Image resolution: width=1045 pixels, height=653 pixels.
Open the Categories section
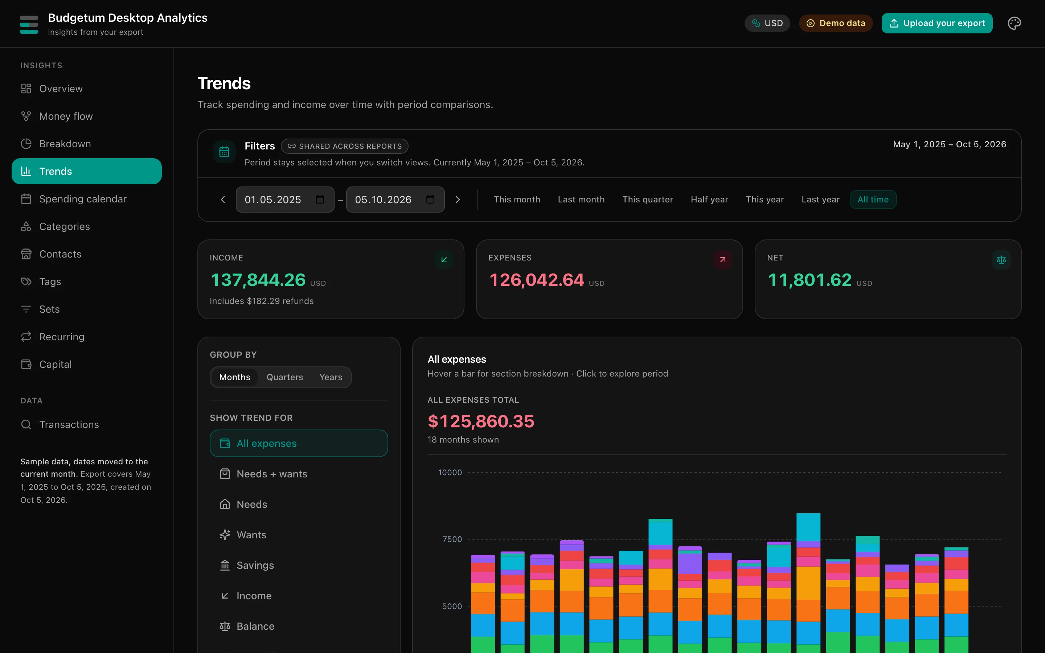86,227
